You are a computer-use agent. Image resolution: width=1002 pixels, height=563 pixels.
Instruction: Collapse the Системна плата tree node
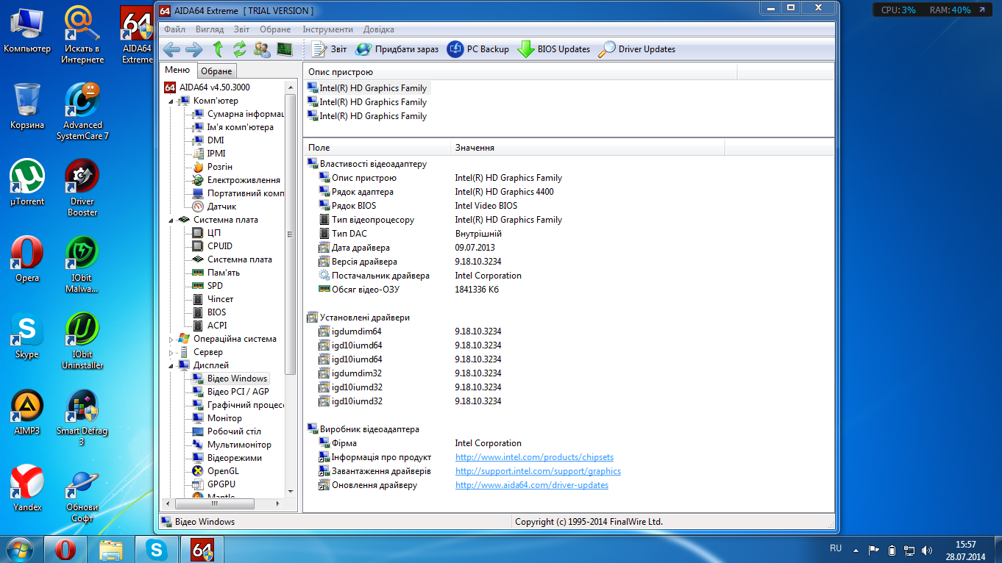pyautogui.click(x=172, y=220)
